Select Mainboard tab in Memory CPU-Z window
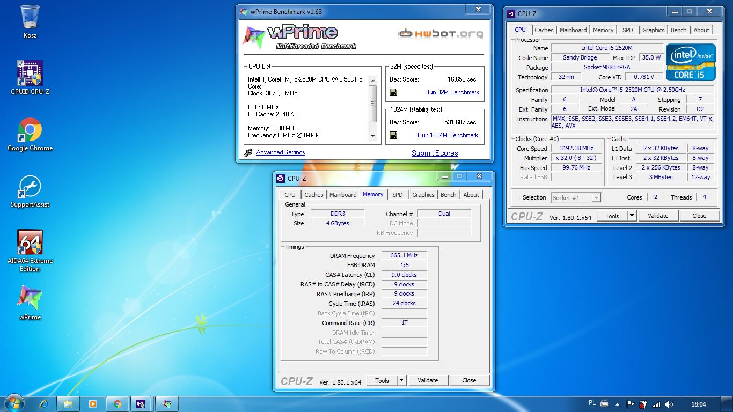The height and width of the screenshot is (412, 733). [x=343, y=195]
